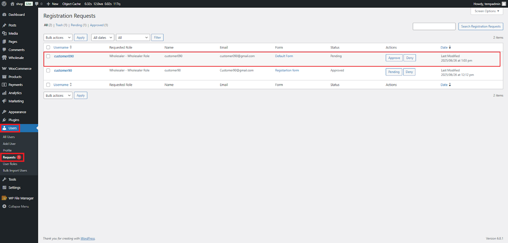The height and width of the screenshot is (243, 508).
Task: Approve the customer090 request
Action: coord(394,58)
